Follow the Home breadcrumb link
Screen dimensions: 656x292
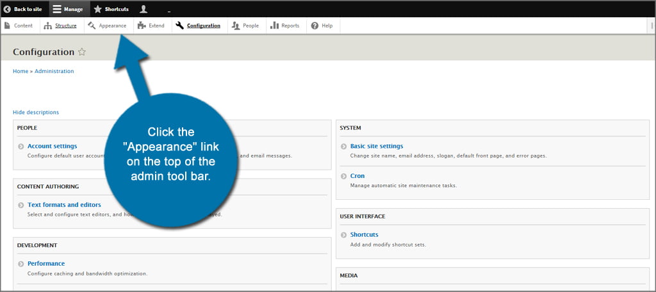[20, 71]
